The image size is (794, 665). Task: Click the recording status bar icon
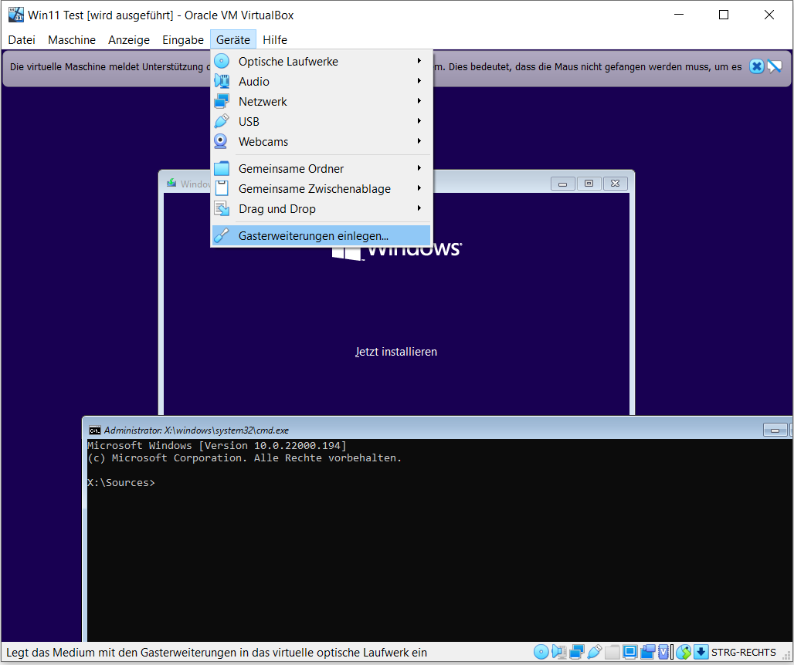pyautogui.click(x=648, y=653)
